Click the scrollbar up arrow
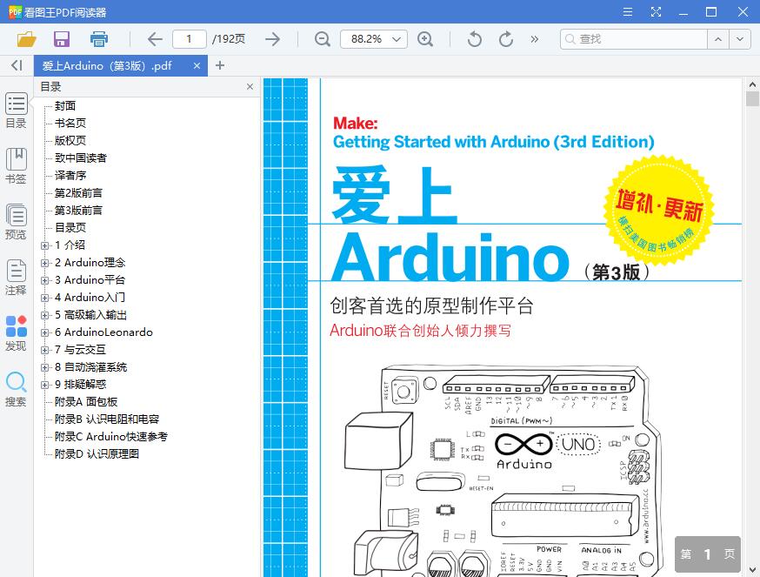Viewport: 760px width, 577px height. click(x=752, y=84)
